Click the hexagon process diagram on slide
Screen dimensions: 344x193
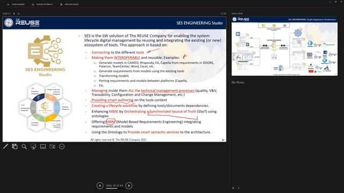pyautogui.click(x=45, y=107)
